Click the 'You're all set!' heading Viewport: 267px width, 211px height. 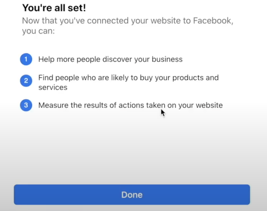54,8
